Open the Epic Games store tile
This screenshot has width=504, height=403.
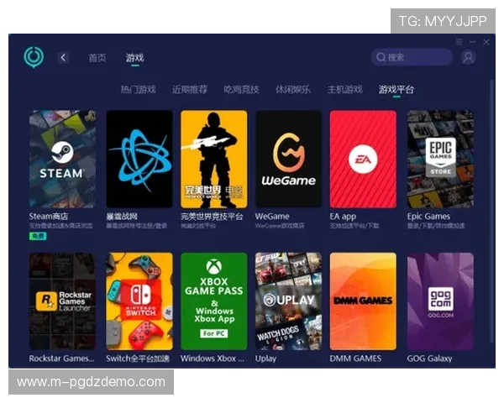click(440, 159)
